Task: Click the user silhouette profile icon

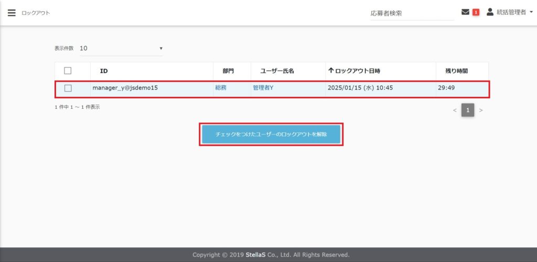Action: pos(490,12)
